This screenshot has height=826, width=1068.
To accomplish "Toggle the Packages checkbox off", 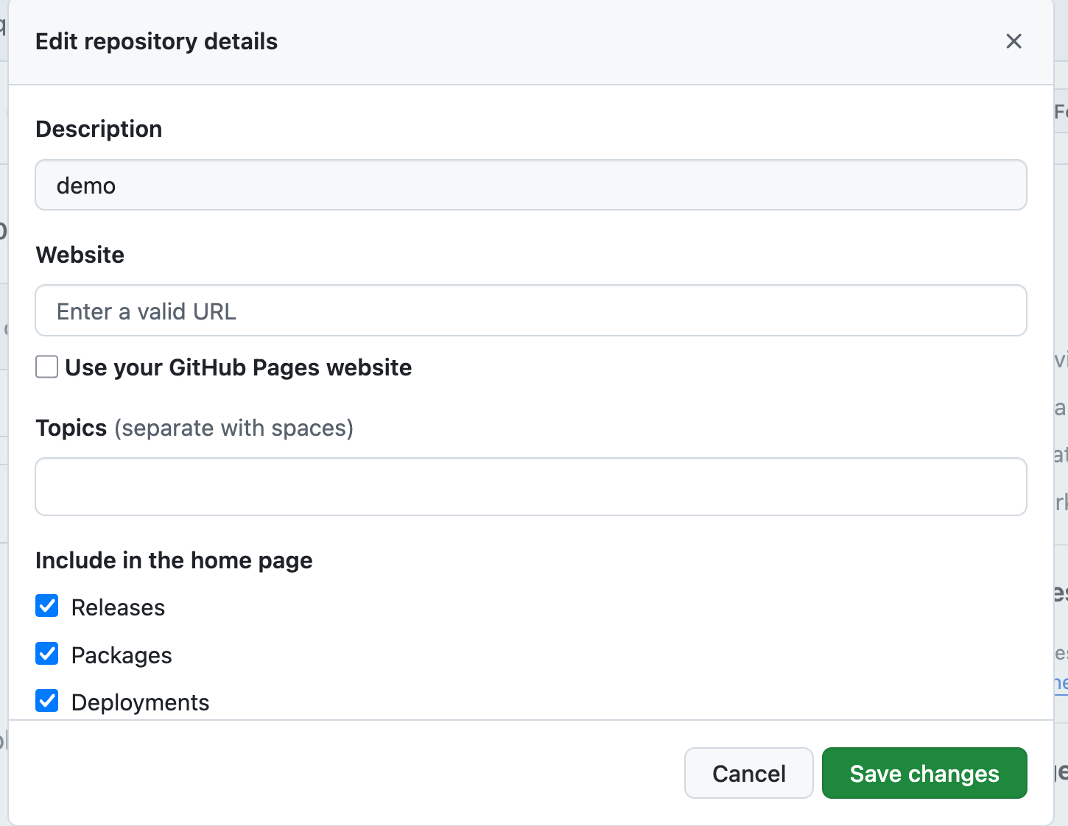I will click(x=47, y=654).
